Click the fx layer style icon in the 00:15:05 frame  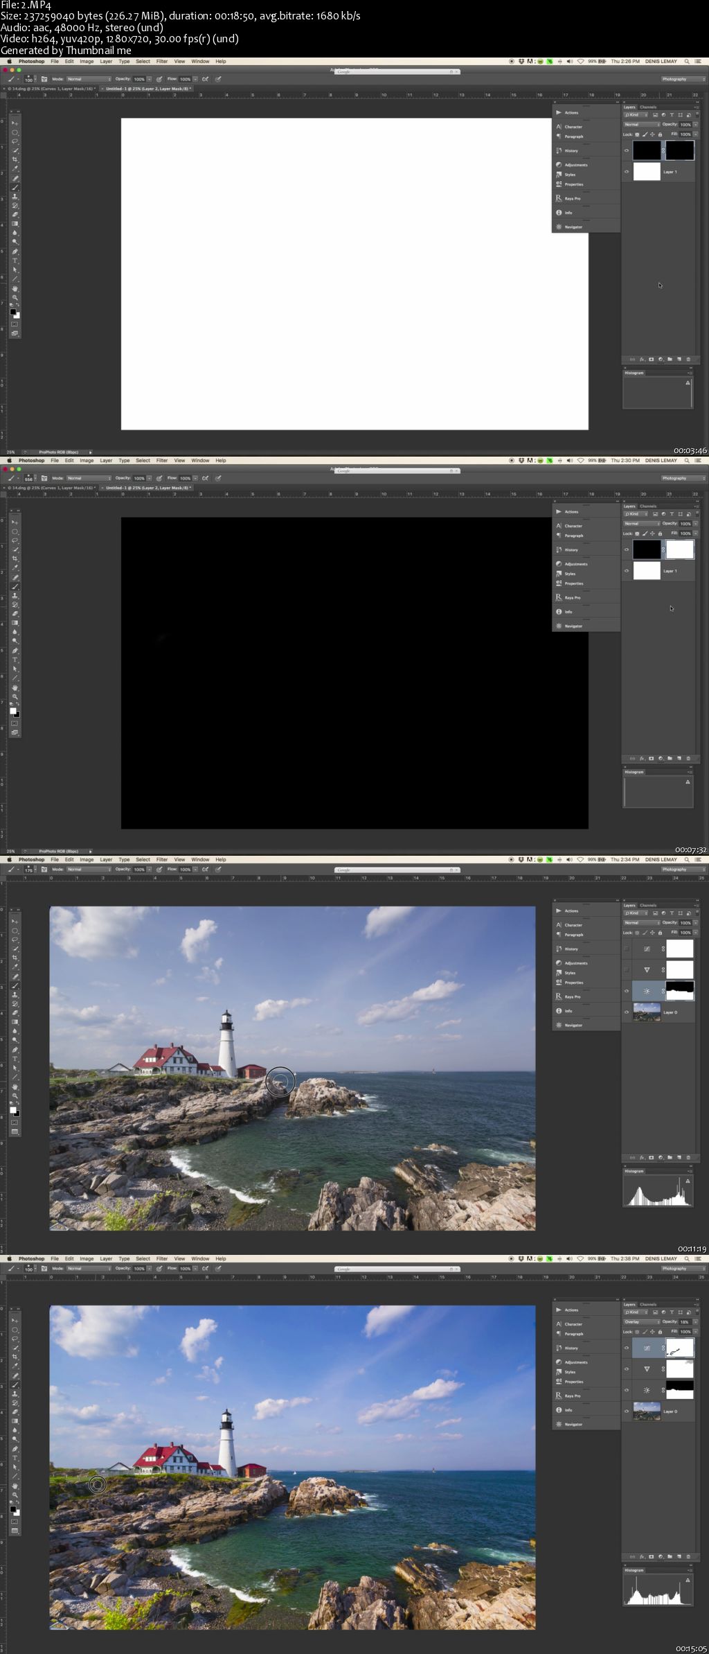tap(642, 1556)
